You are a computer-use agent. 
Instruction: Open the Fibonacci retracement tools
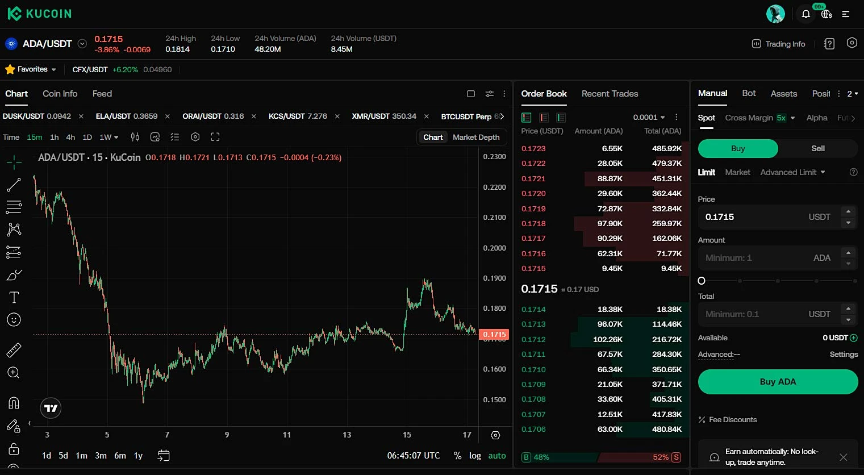[14, 207]
